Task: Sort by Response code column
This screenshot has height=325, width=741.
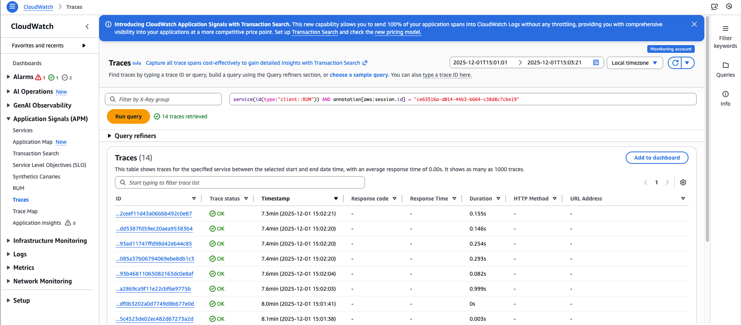Action: tap(395, 199)
